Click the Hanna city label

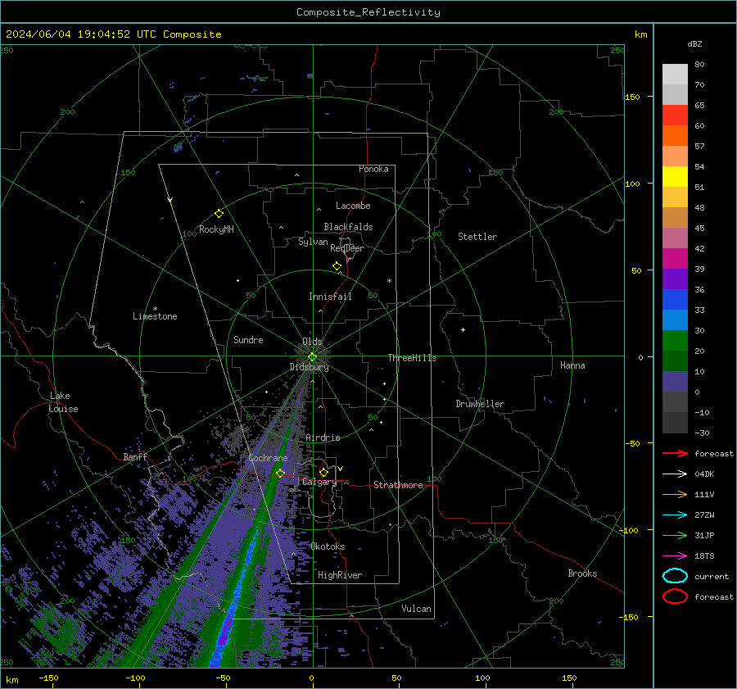point(572,365)
